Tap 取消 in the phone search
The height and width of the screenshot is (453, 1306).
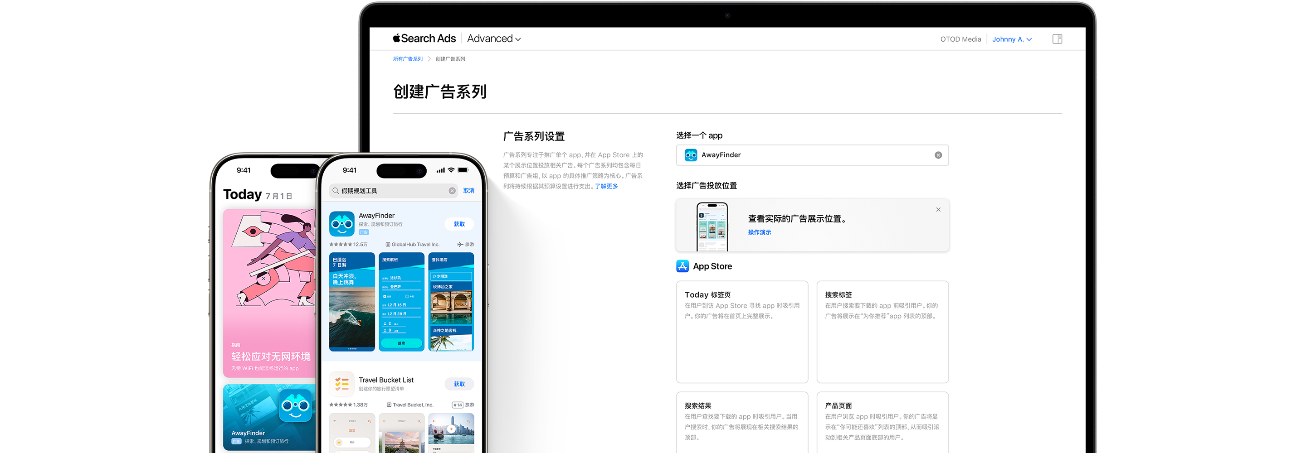468,191
